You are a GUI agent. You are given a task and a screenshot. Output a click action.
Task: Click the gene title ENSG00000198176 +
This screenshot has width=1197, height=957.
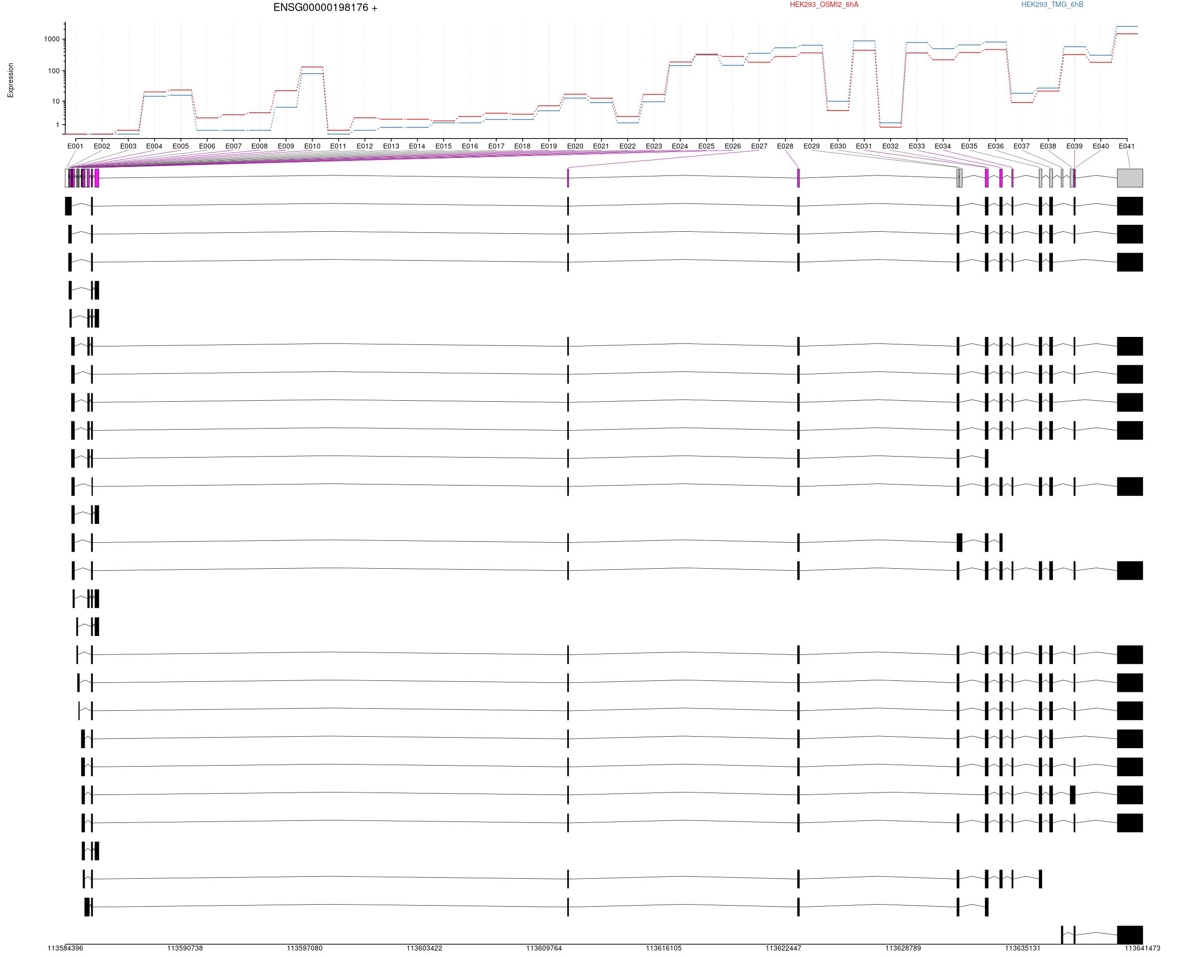[x=325, y=8]
